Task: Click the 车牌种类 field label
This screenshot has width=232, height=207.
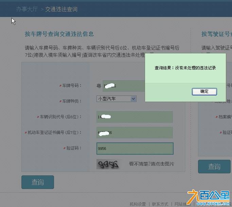Action: [x=70, y=101]
